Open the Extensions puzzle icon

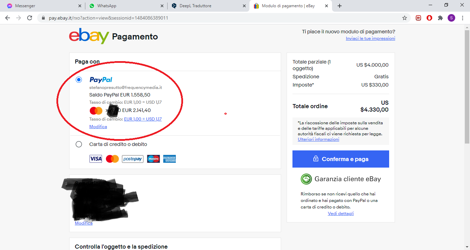pos(440,18)
